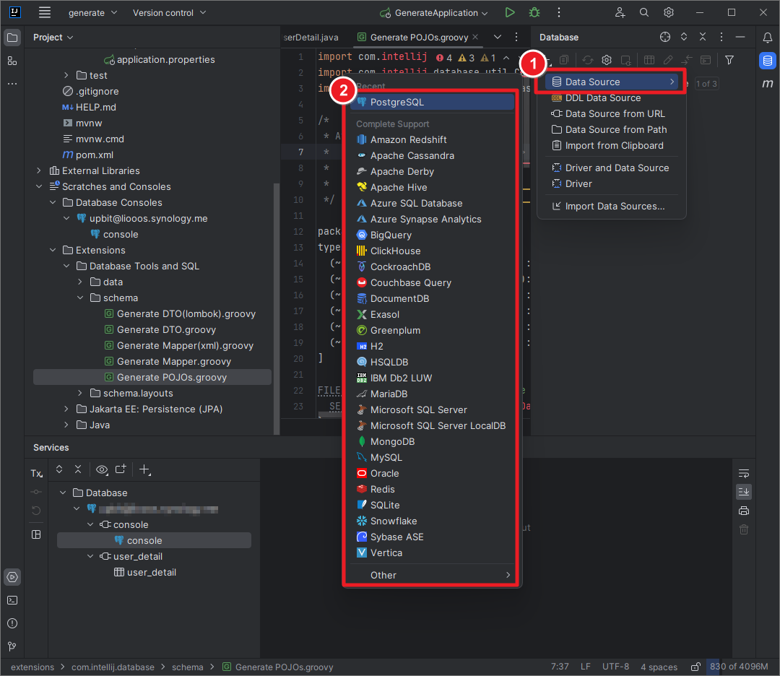Hide the Database tool window
The image size is (780, 676).
tap(740, 37)
